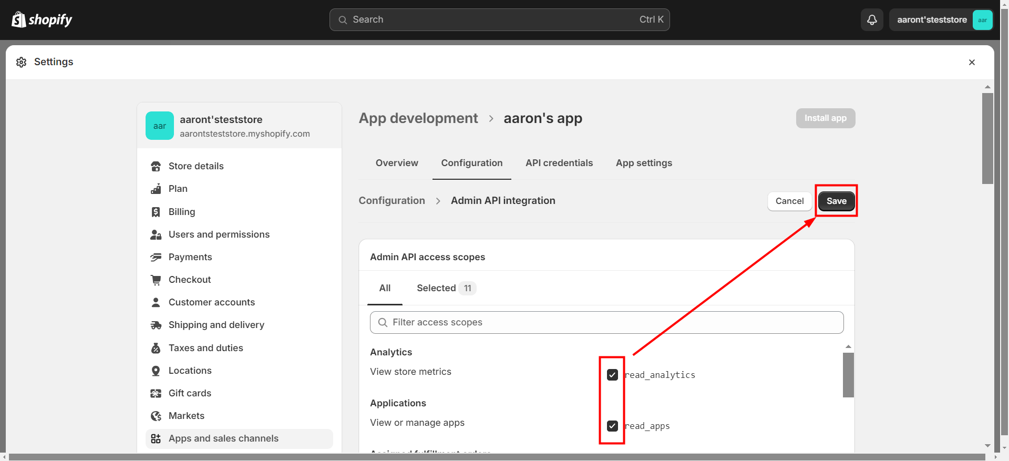Open the Taxes and duties page

point(239,348)
